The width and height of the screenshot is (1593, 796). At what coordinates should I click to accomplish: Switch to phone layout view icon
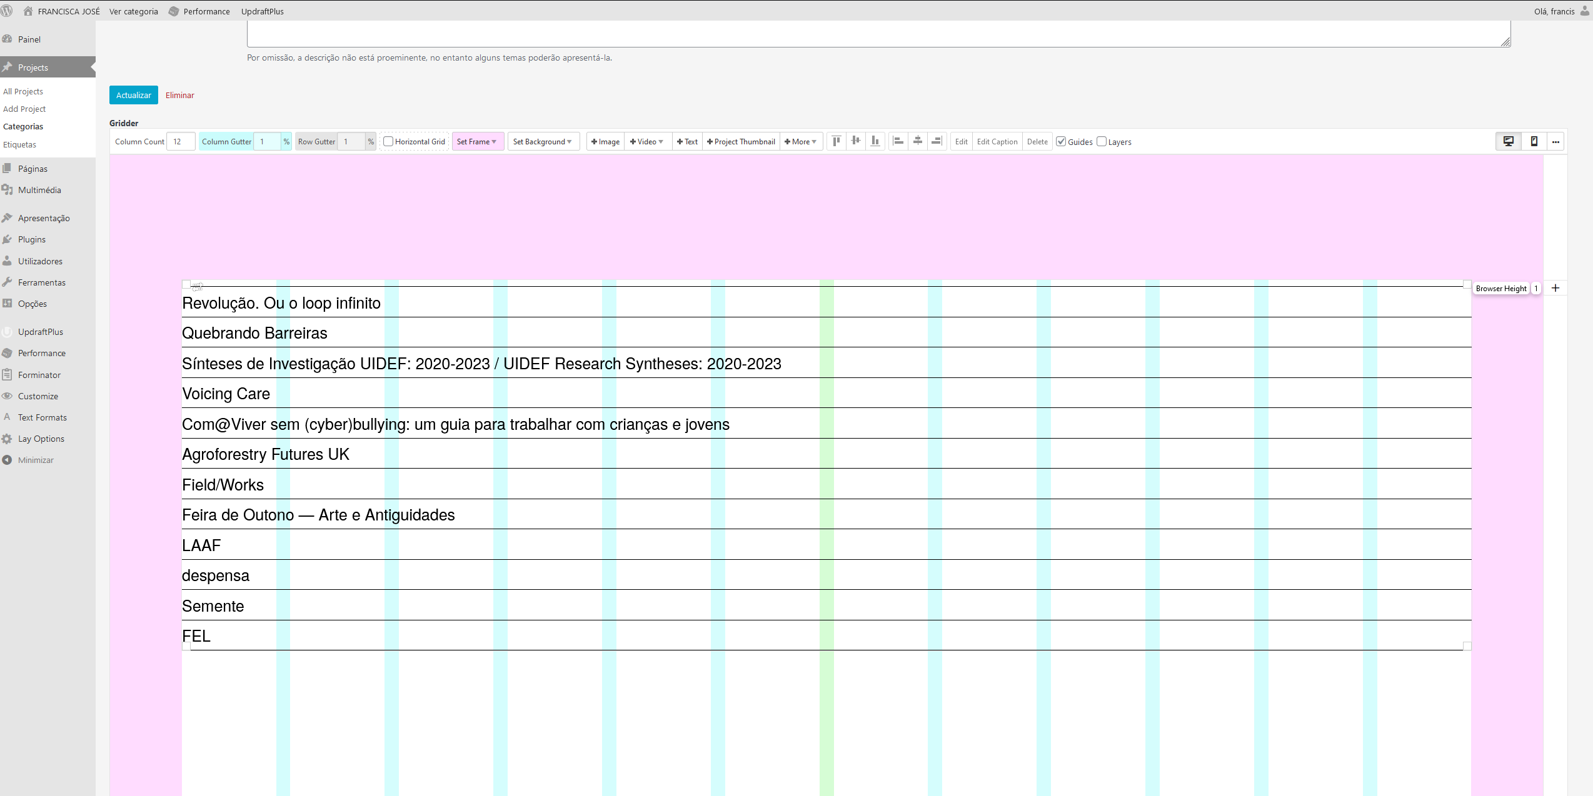pos(1534,141)
